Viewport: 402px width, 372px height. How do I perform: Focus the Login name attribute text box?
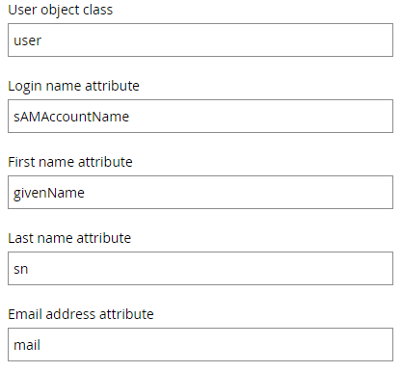(201, 117)
